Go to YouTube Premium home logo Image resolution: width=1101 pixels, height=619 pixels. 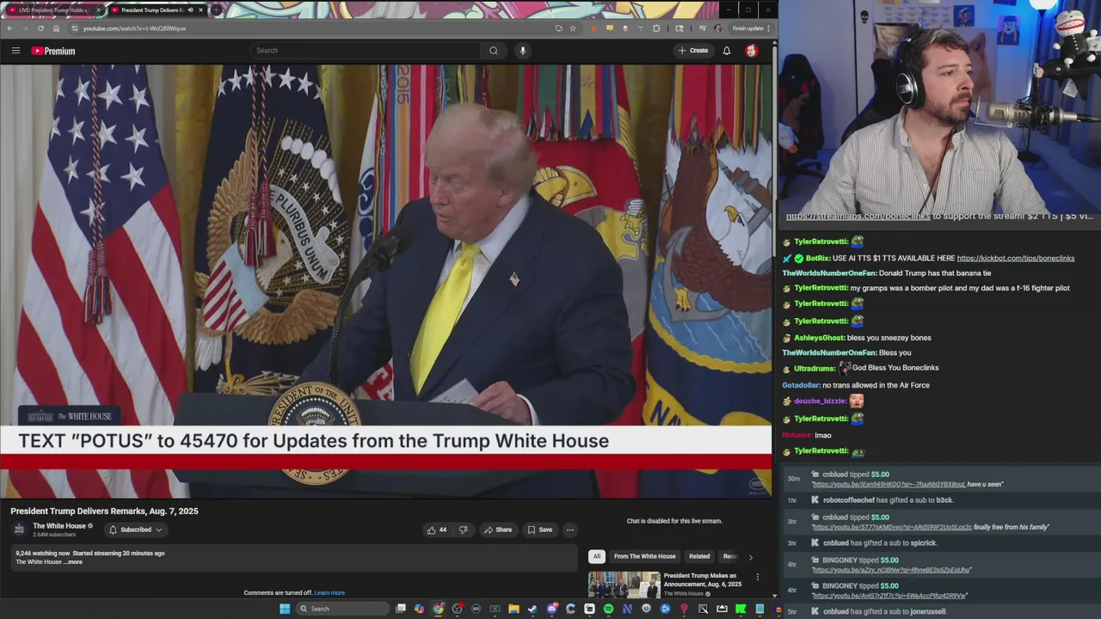[x=53, y=51]
